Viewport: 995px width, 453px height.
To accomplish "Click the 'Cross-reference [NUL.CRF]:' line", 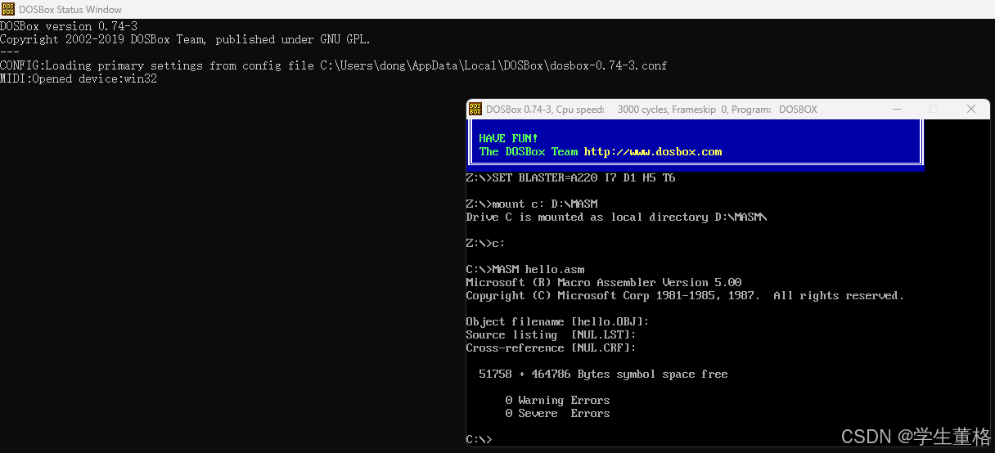I will pos(552,348).
